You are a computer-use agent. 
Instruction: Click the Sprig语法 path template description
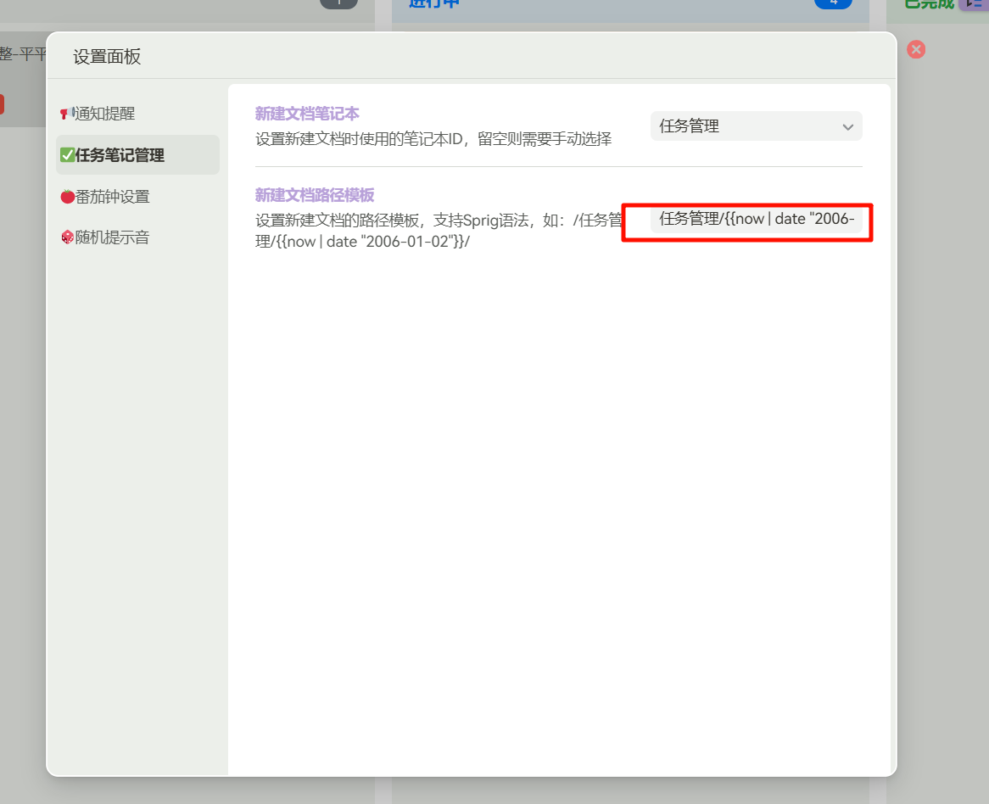[x=439, y=231]
